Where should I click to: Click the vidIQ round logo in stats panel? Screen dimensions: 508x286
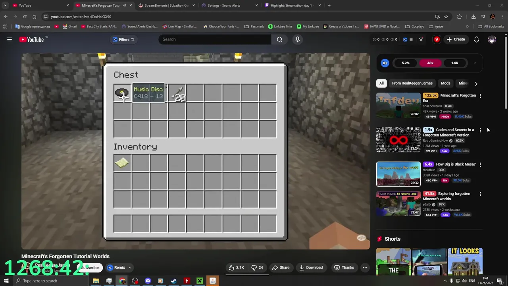pyautogui.click(x=385, y=63)
